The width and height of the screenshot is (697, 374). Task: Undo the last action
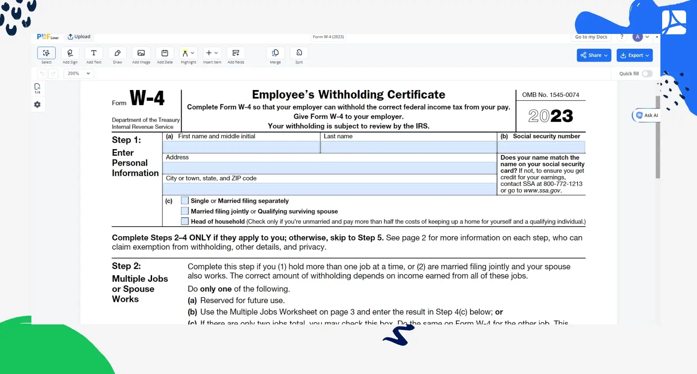(x=42, y=73)
